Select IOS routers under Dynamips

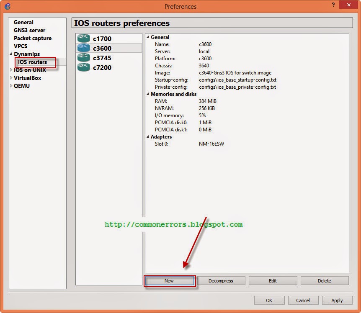point(33,62)
